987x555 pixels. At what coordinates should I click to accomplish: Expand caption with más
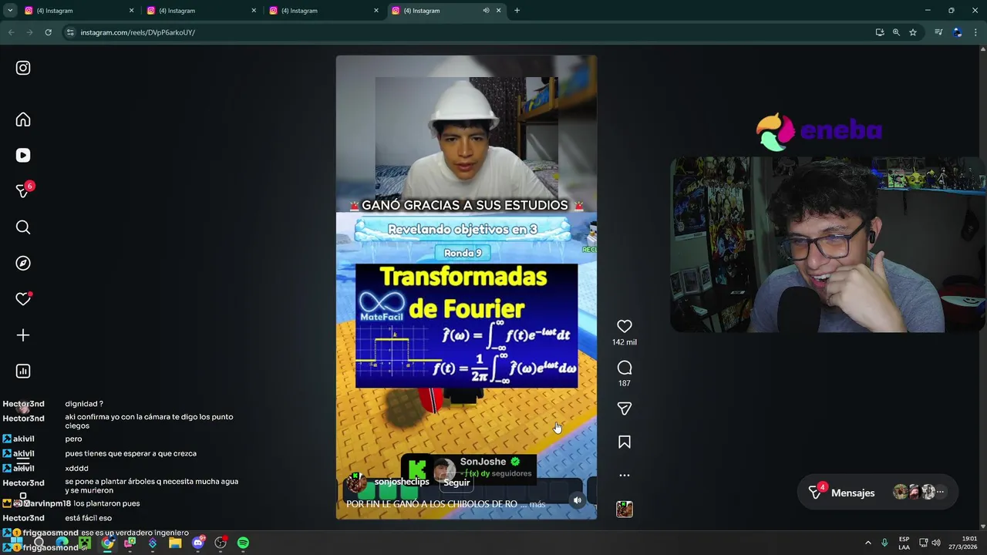537,504
